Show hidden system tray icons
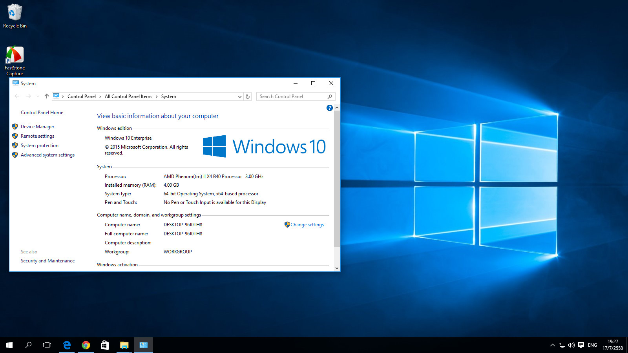 [552, 345]
